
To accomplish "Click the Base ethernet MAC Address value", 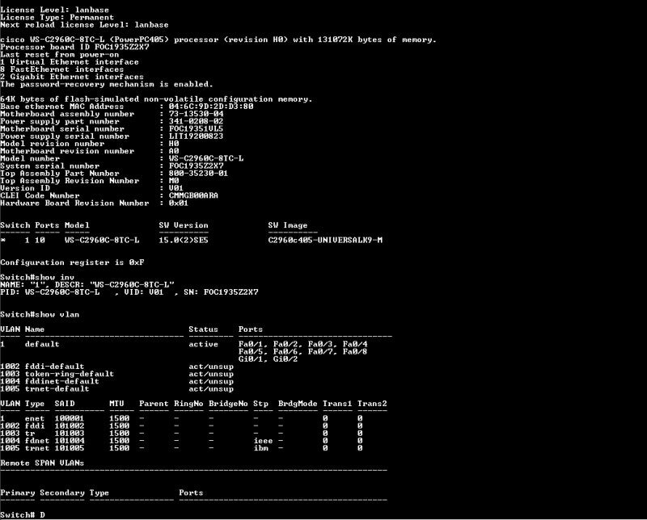I will (x=211, y=107).
